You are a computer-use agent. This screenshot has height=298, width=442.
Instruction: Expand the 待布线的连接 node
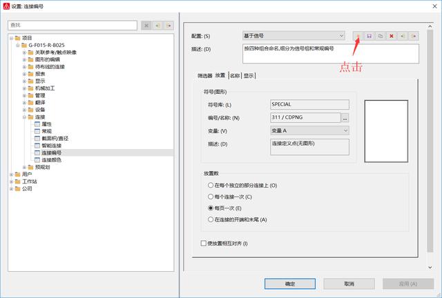(x=24, y=67)
